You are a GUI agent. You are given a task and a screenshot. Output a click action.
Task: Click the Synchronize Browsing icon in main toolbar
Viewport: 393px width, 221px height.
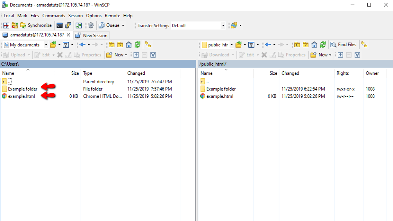click(x=15, y=25)
